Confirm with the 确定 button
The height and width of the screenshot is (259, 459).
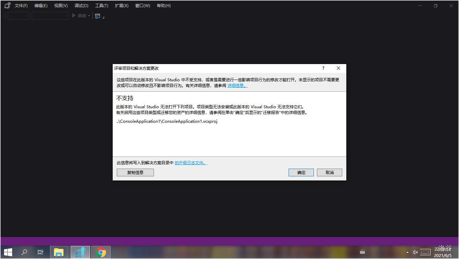[301, 172]
